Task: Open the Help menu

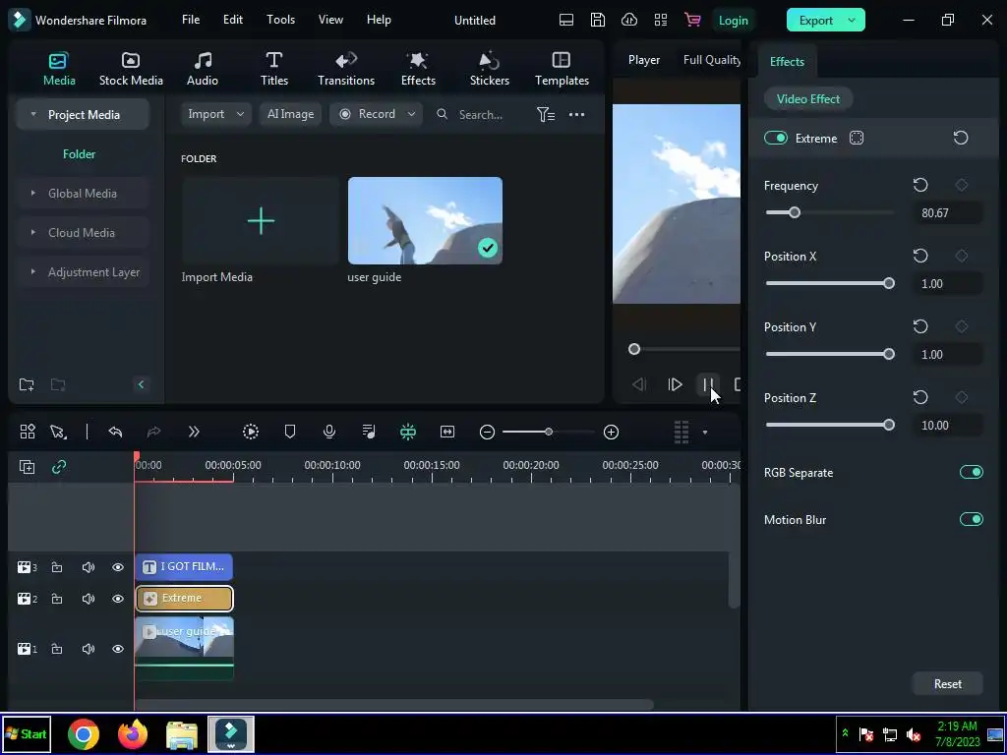Action: coord(379,20)
